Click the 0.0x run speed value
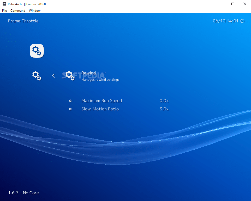Viewport: 251px width, 201px height. [164, 101]
